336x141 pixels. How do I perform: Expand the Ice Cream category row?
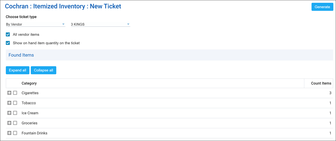coord(9,113)
